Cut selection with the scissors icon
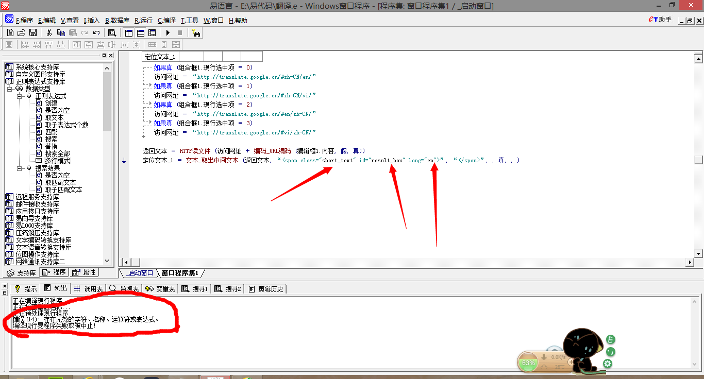Screen dimensions: 704x379 click(49, 32)
